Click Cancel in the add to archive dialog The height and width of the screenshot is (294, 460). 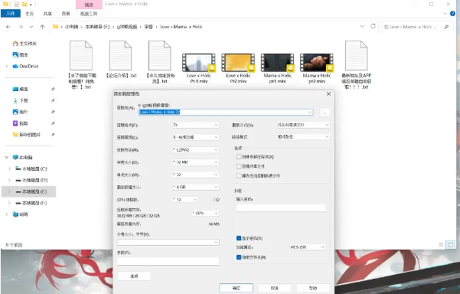point(275,288)
